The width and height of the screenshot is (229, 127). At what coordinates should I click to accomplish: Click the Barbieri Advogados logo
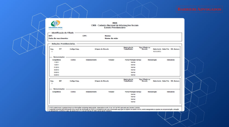(199, 9)
